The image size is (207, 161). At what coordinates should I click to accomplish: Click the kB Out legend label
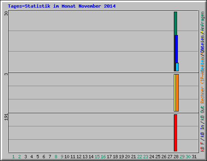[203, 114]
